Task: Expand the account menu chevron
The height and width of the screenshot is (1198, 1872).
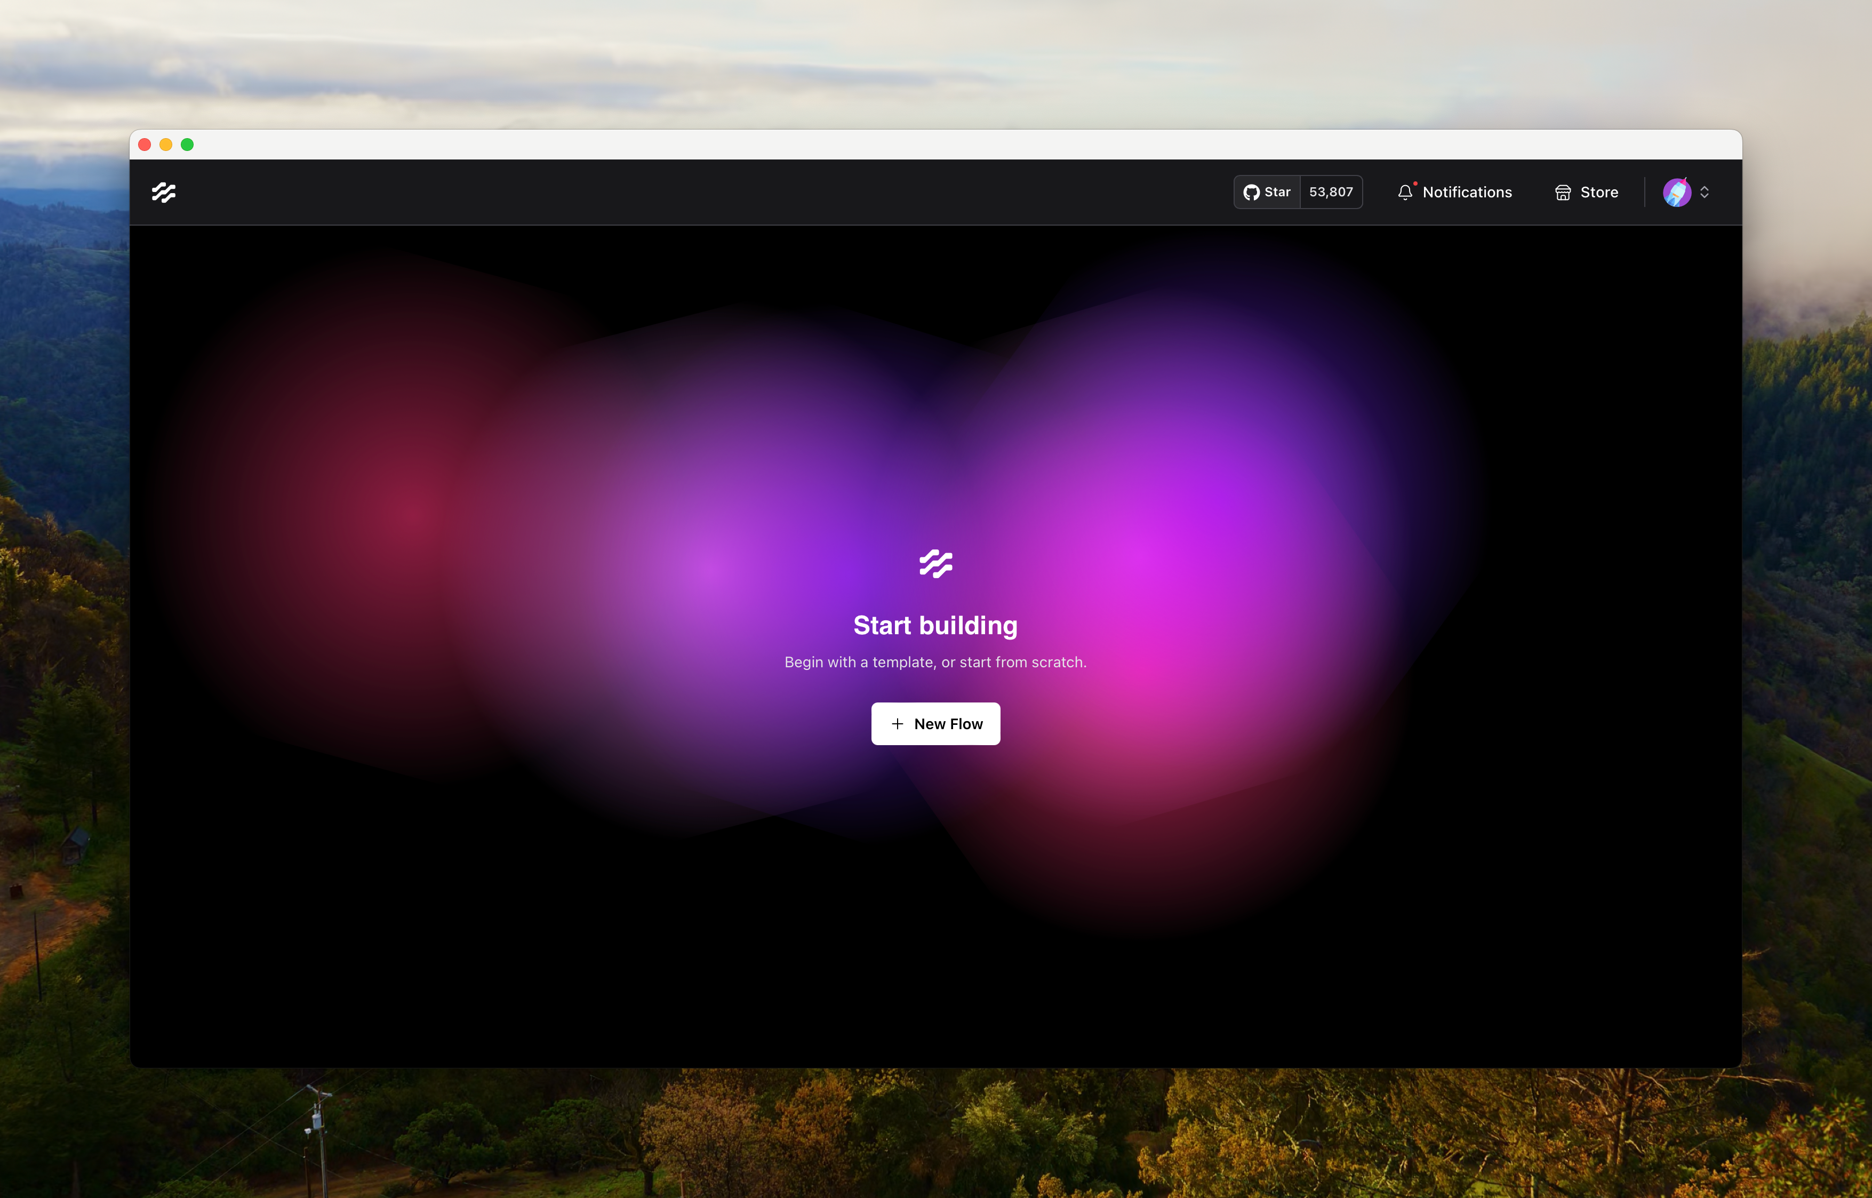Action: 1704,192
